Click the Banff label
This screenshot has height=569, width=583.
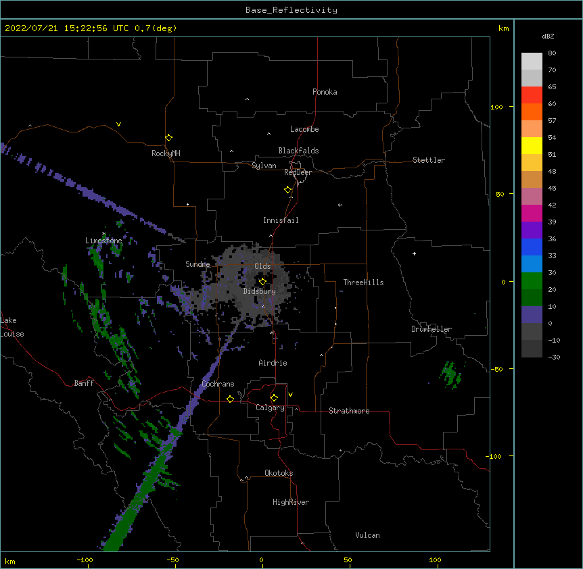click(84, 383)
